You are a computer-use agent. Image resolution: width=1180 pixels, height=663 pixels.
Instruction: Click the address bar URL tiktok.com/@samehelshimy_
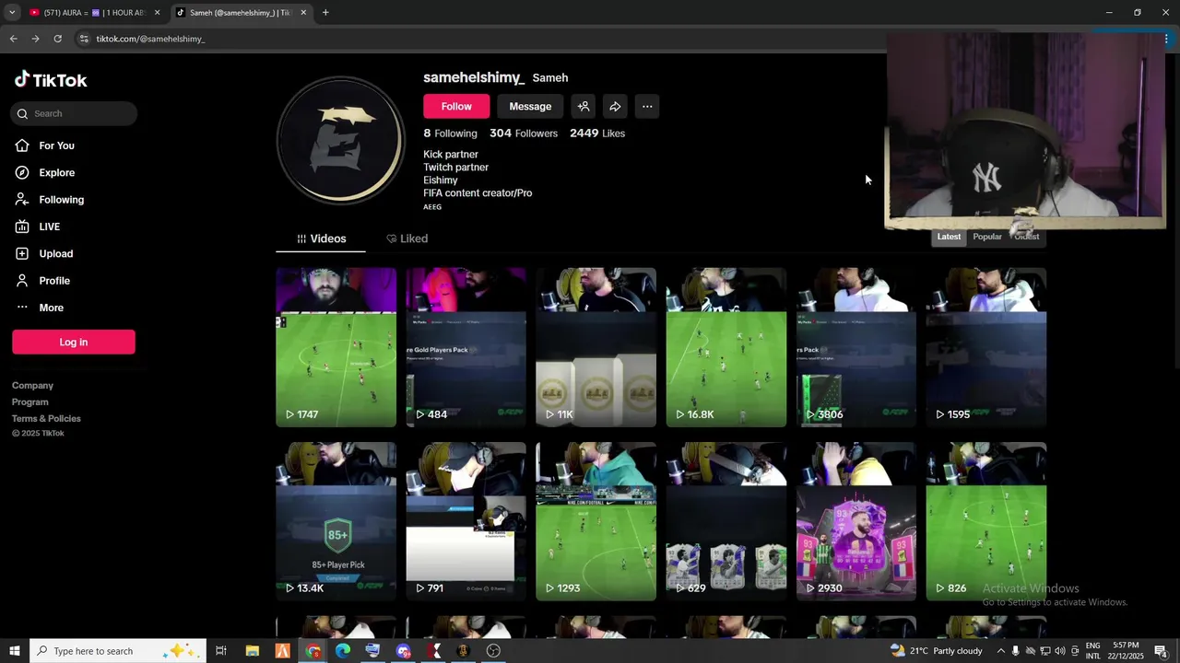coord(150,39)
